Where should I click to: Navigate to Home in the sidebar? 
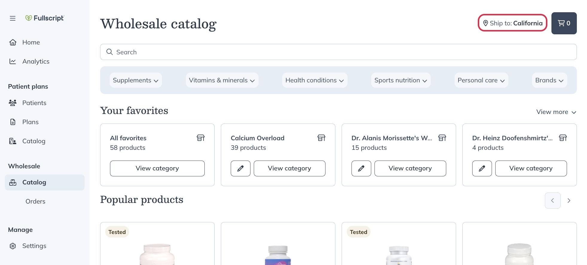[x=31, y=42]
